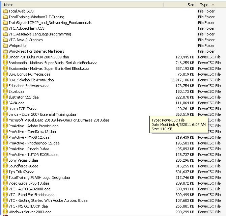Select the VTC.Java.2.Graphics folder icon
226x216 pixels.
coord(5,40)
